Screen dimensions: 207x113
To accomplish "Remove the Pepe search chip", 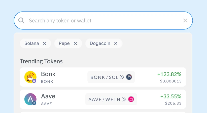I will (x=75, y=44).
